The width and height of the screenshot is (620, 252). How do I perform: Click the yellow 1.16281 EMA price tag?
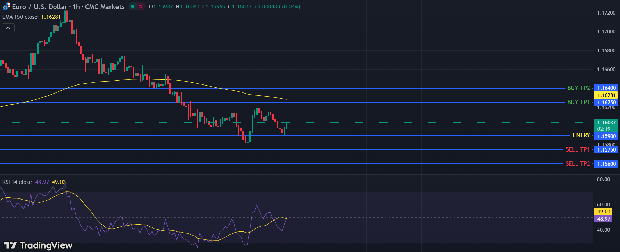[606, 95]
